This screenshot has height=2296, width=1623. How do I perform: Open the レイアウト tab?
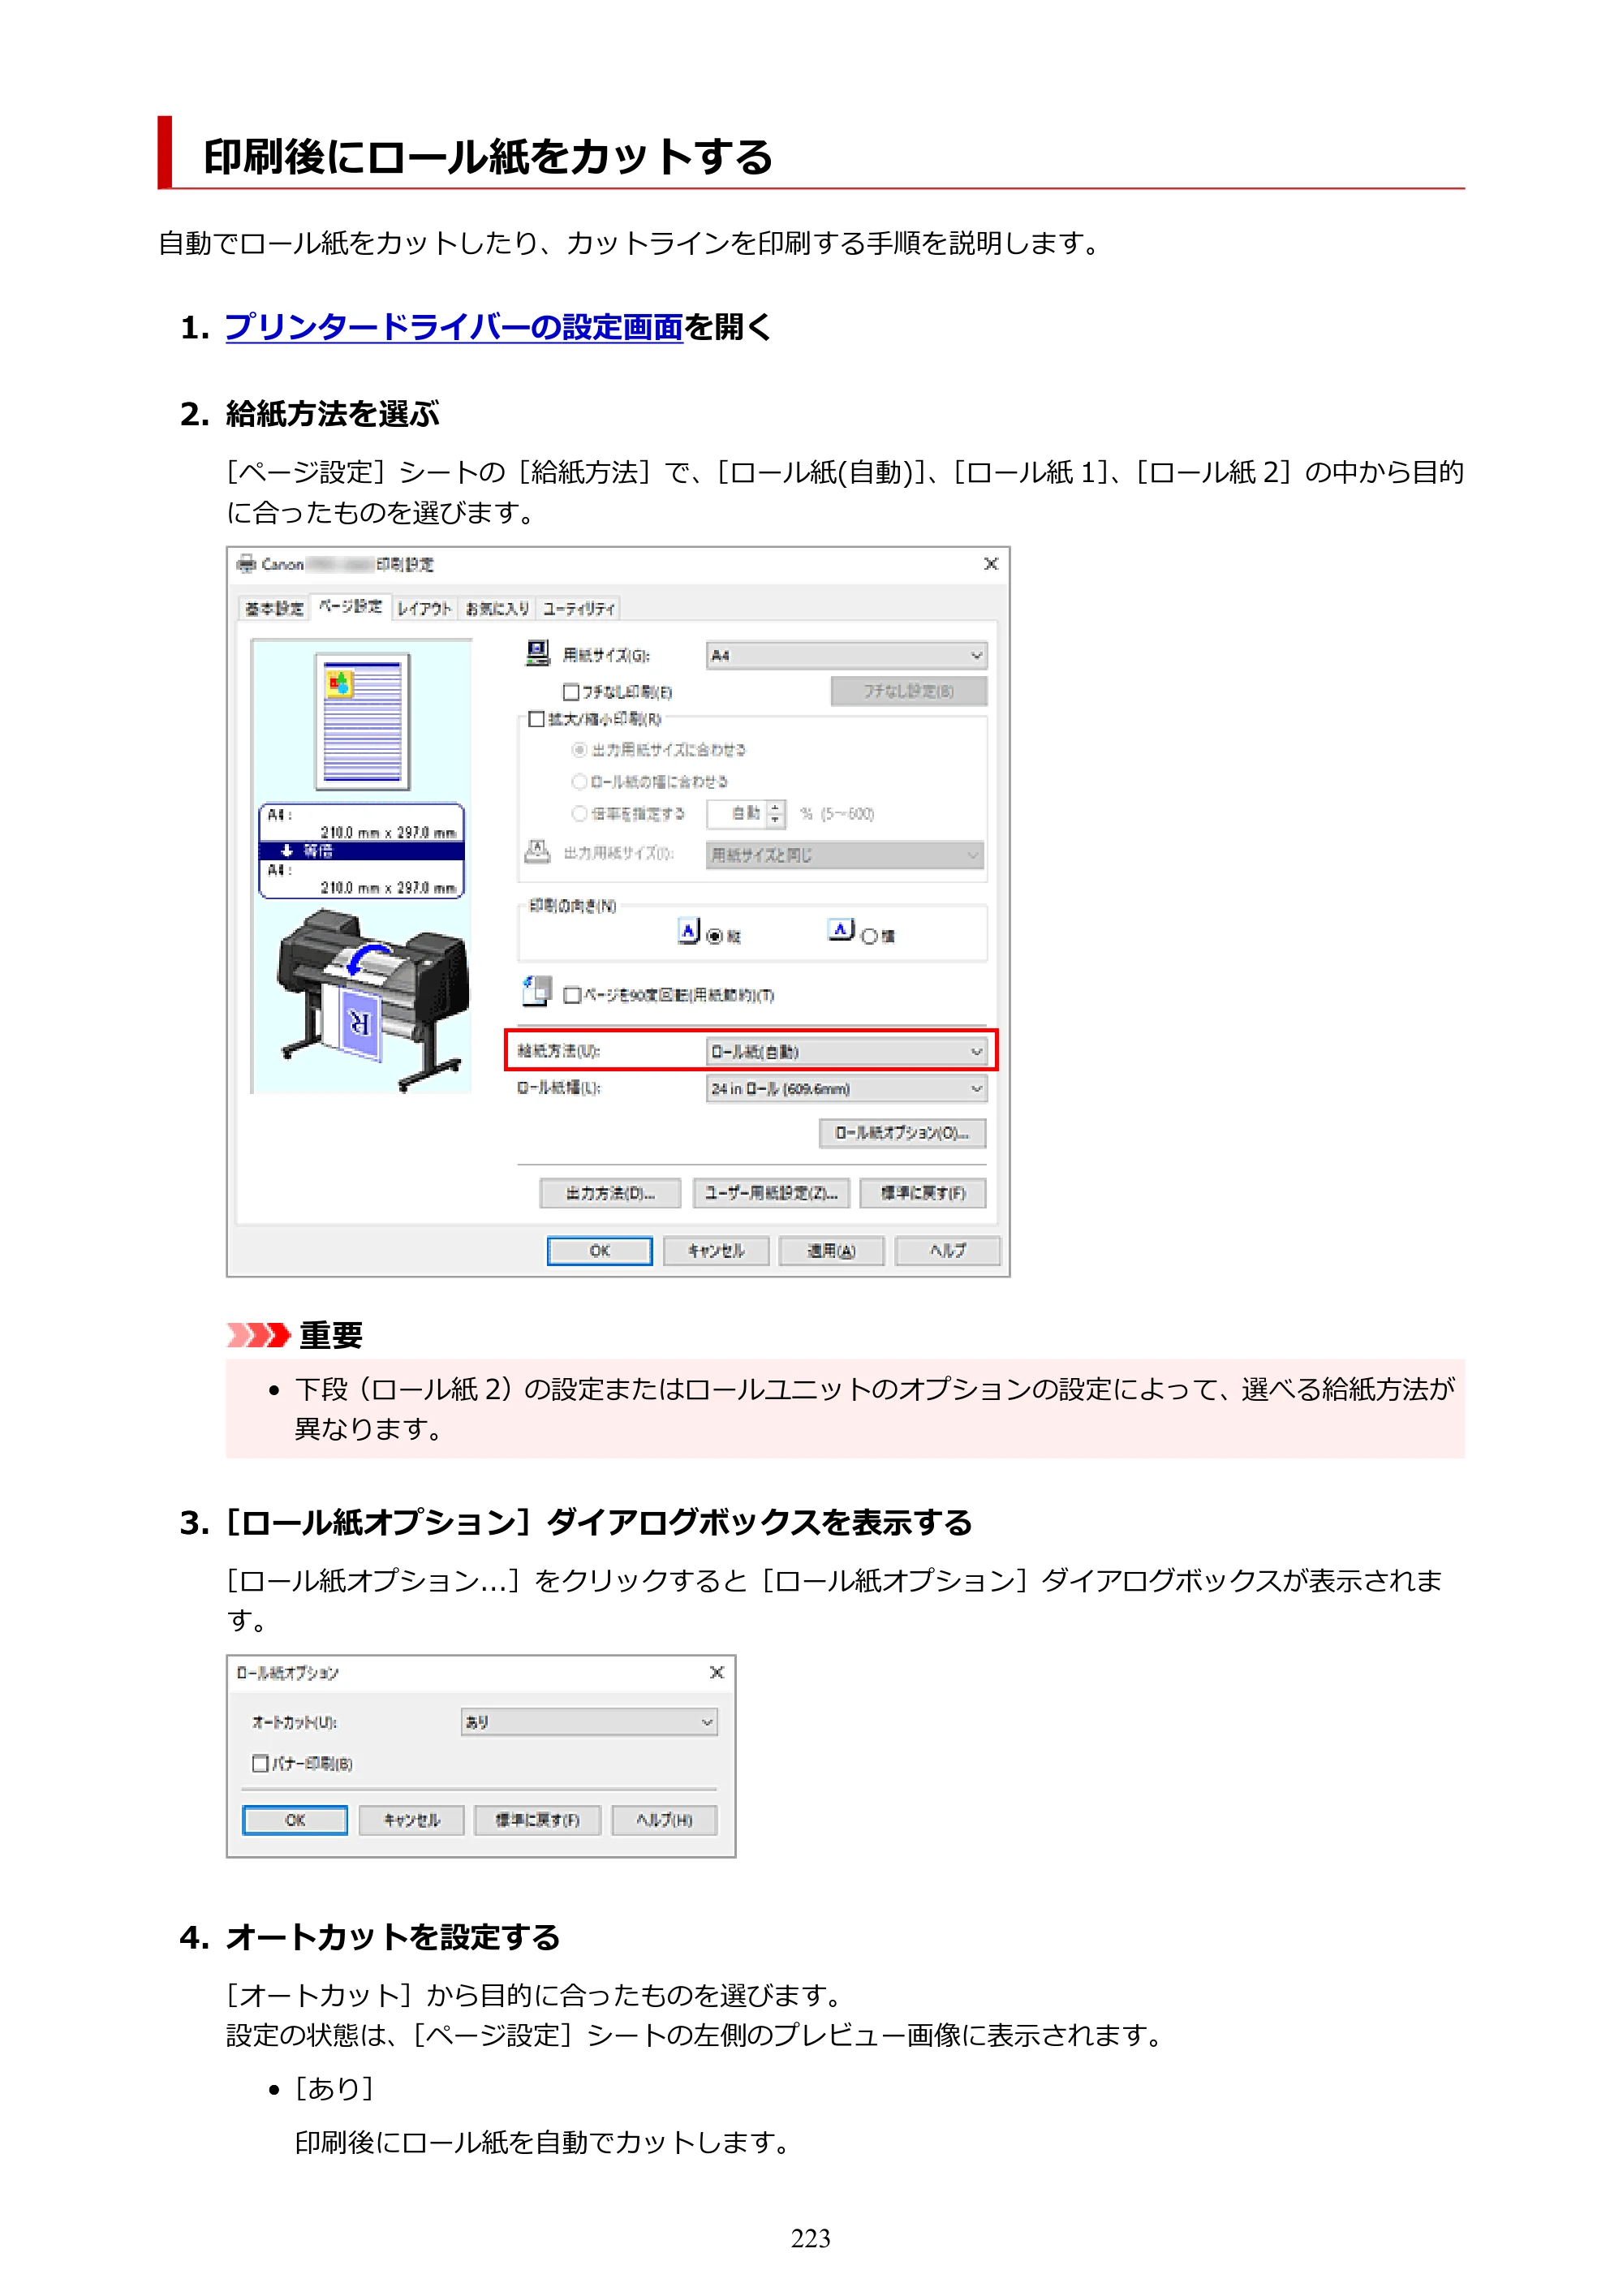[x=424, y=608]
